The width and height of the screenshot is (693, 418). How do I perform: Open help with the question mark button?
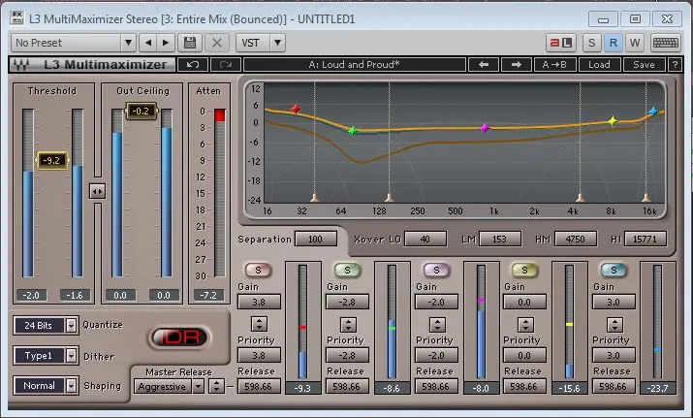coord(675,65)
